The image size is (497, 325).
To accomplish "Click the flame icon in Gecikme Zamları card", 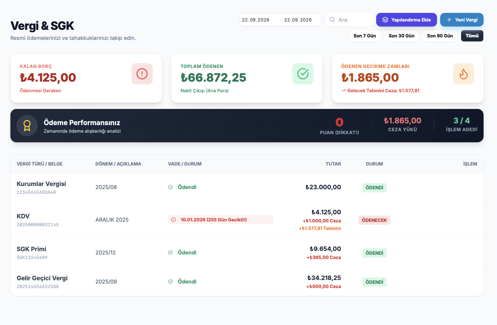I will coord(464,74).
